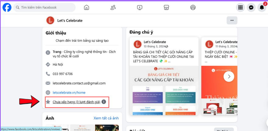Click avatar on 11 tháng 3, 2024 post
268x131 pixels.
tap(210, 44)
